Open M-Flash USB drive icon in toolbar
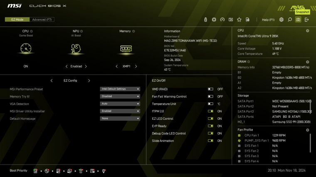 [205, 19]
